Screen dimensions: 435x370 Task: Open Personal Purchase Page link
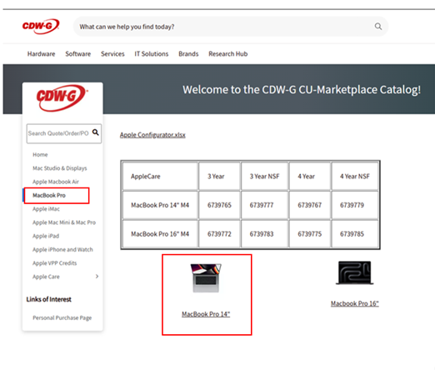pyautogui.click(x=62, y=317)
